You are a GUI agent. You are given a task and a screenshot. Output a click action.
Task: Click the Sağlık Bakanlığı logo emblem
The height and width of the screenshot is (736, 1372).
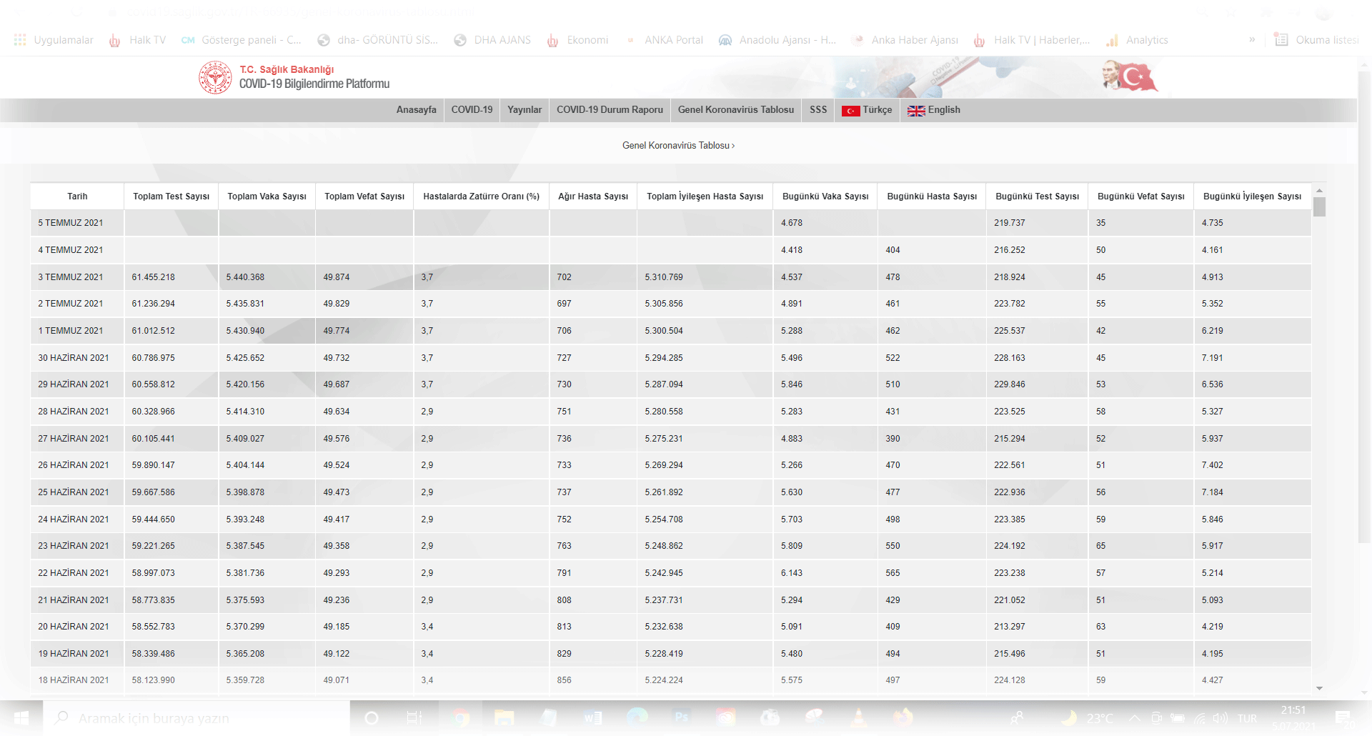215,77
